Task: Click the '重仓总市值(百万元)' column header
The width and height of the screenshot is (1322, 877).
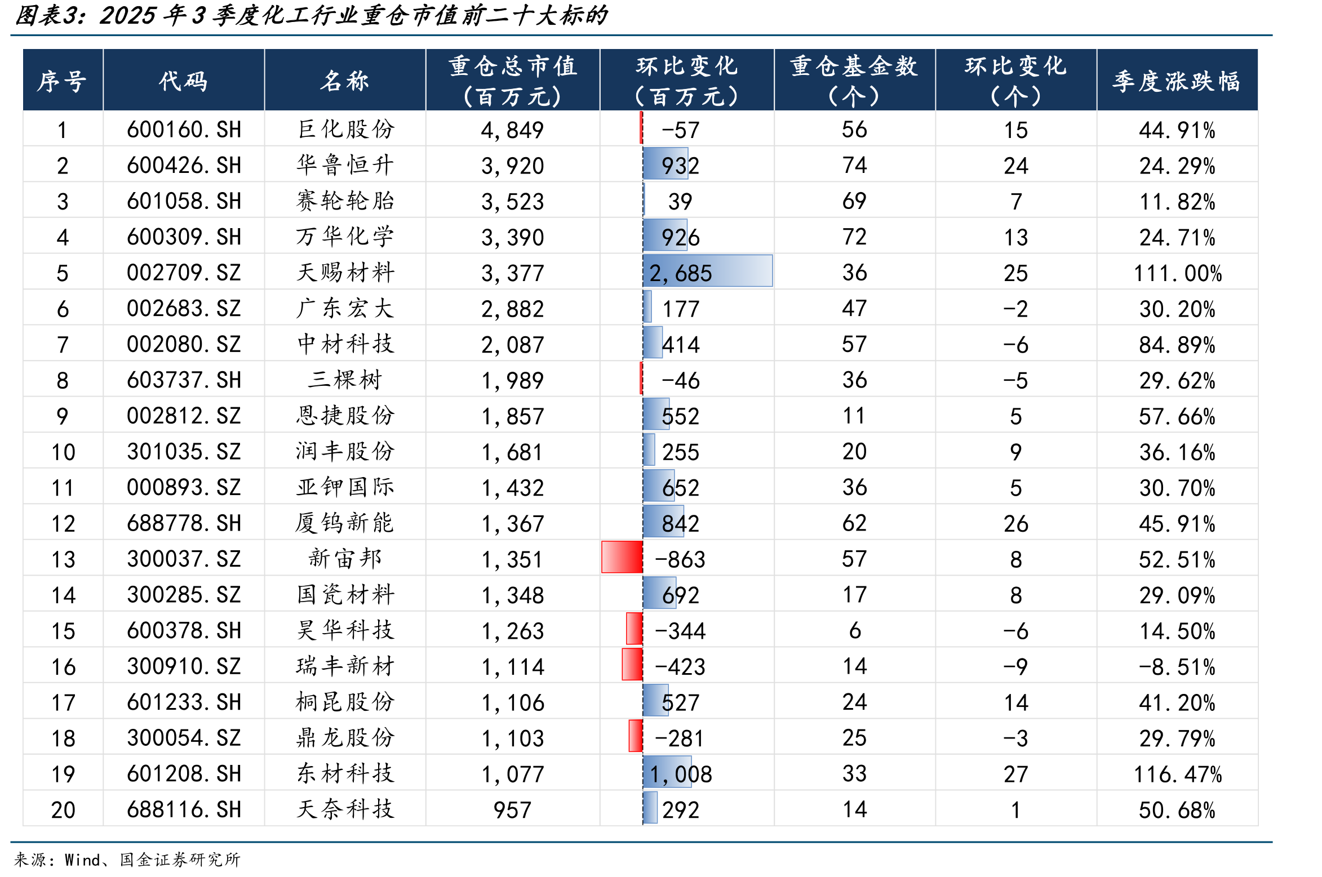Action: (x=513, y=81)
